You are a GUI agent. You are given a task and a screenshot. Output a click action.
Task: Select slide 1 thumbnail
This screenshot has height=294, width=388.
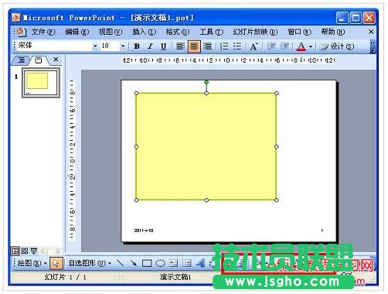pyautogui.click(x=41, y=83)
